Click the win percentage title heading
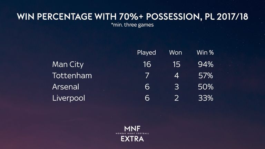Viewport: 265px width, 149px height. [132, 17]
